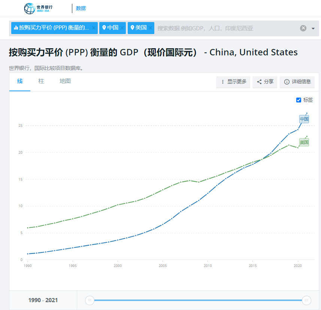Click the 分享 share button
This screenshot has height=310, width=321.
tap(265, 82)
